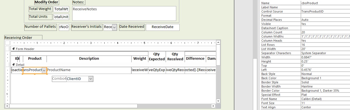This screenshot has height=110, width=350.
Task: Select the ReceiveW weight text box
Action: click(x=140, y=70)
